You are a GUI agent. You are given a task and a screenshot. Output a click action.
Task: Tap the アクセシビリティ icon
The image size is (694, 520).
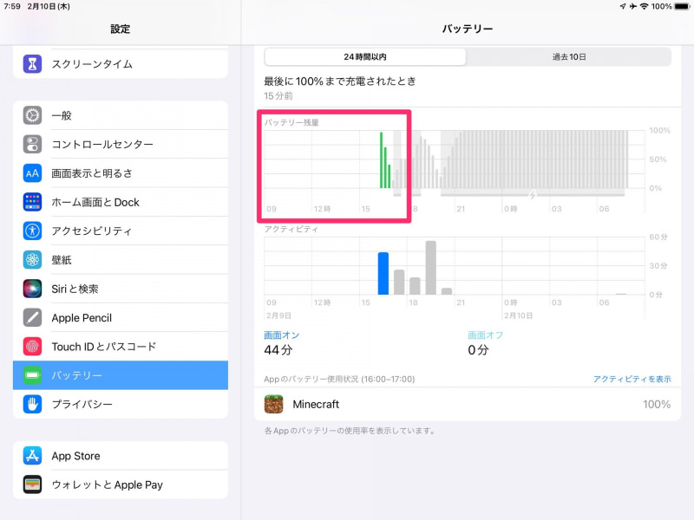(32, 231)
